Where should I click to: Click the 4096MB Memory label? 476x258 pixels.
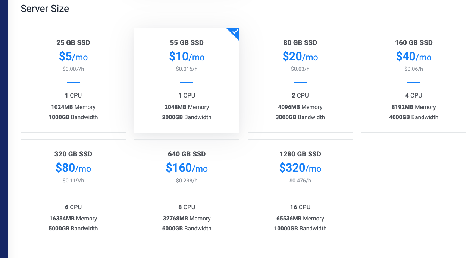point(300,107)
